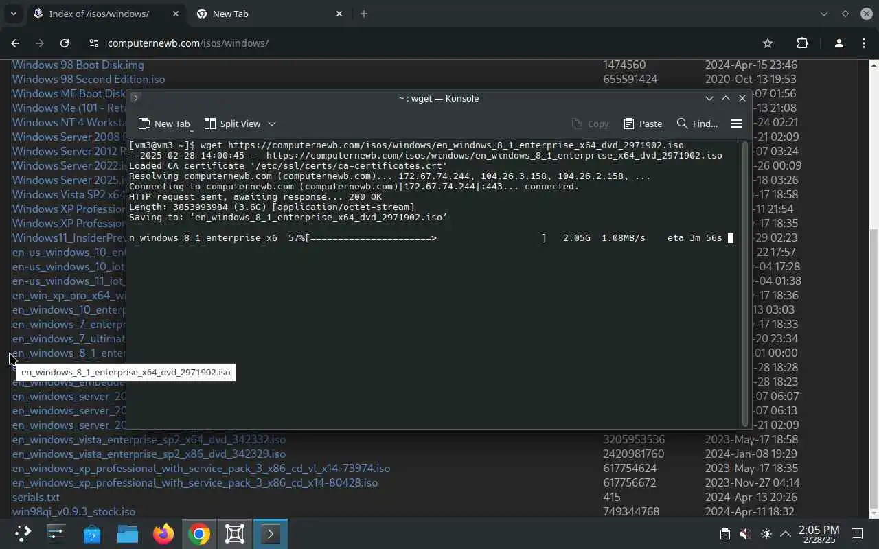
Task: Switch to Konsole via taskbar icon
Action: (x=271, y=534)
